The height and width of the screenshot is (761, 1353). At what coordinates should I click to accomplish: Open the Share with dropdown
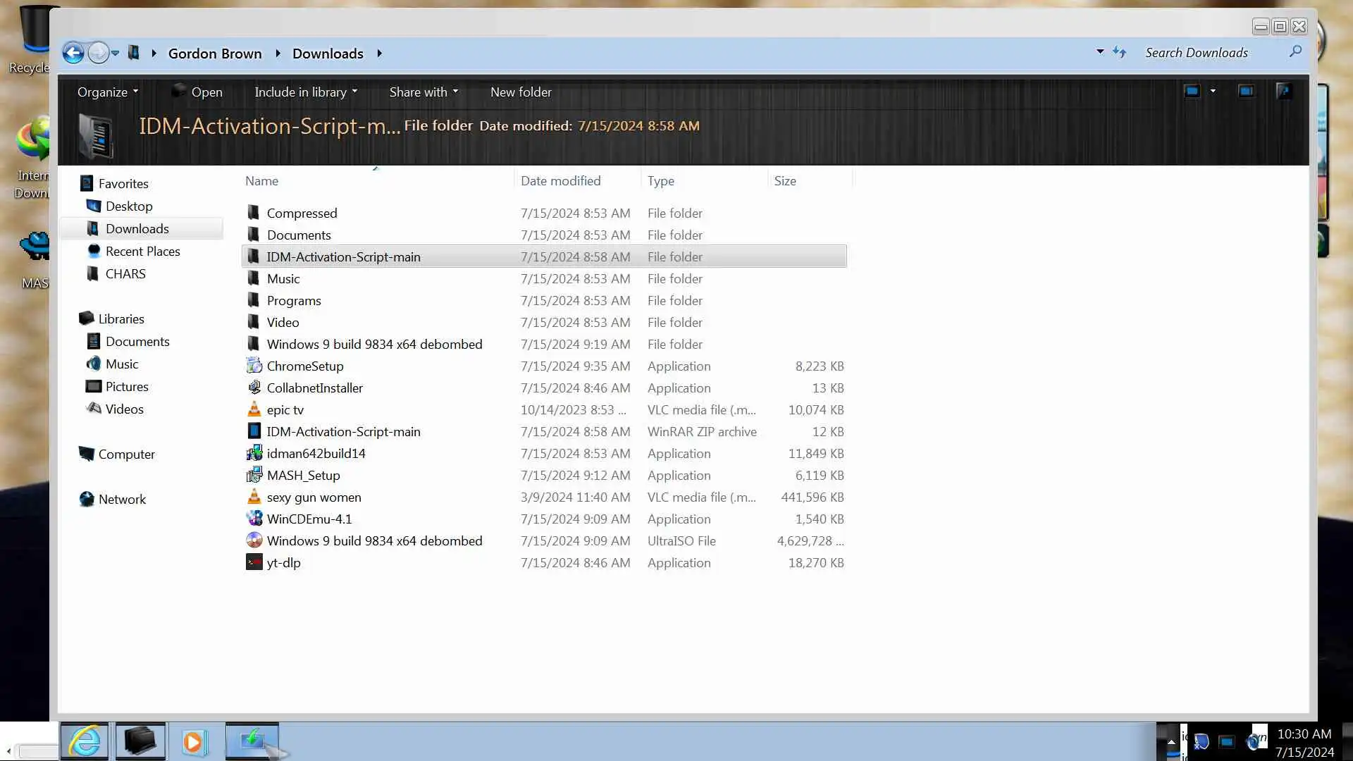point(424,92)
